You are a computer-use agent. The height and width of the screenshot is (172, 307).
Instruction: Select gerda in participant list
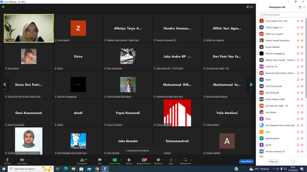(282, 145)
